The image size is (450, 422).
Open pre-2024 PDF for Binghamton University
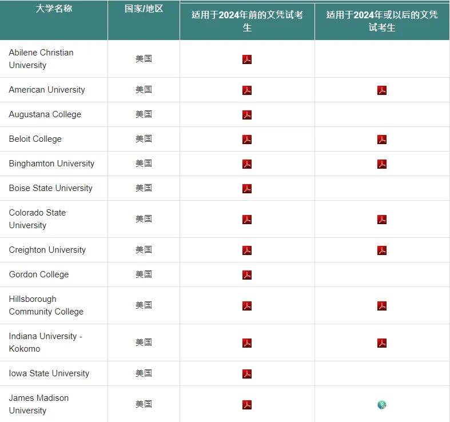(247, 164)
